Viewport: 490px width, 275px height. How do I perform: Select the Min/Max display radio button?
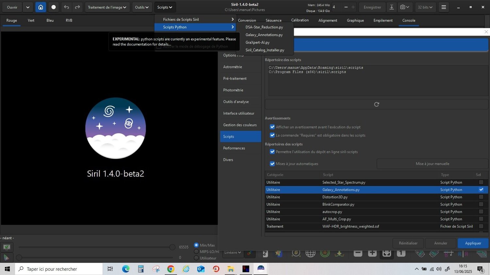[x=196, y=245]
